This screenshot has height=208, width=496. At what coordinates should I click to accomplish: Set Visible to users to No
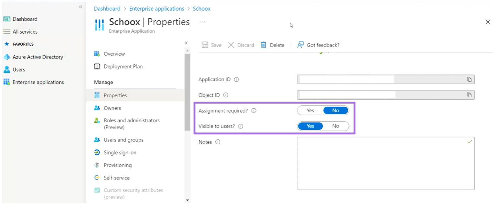coord(336,126)
